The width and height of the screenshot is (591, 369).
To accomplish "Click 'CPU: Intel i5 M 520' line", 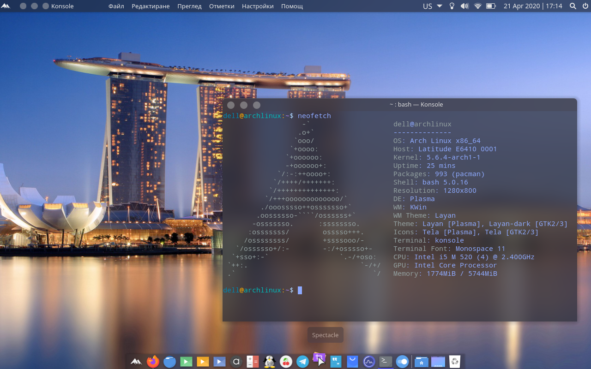I will [464, 257].
